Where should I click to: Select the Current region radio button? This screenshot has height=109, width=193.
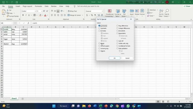99,46
